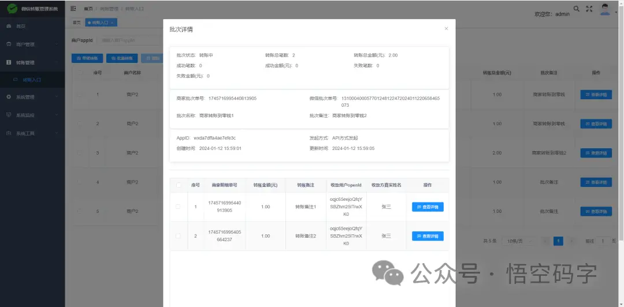624x307 pixels.
Task: Click 查看详情 on background row 4
Action: pyautogui.click(x=596, y=182)
